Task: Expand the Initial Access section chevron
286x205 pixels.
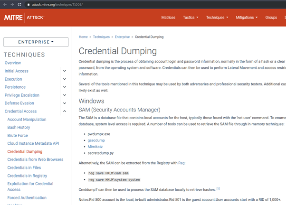Action: click(x=65, y=71)
